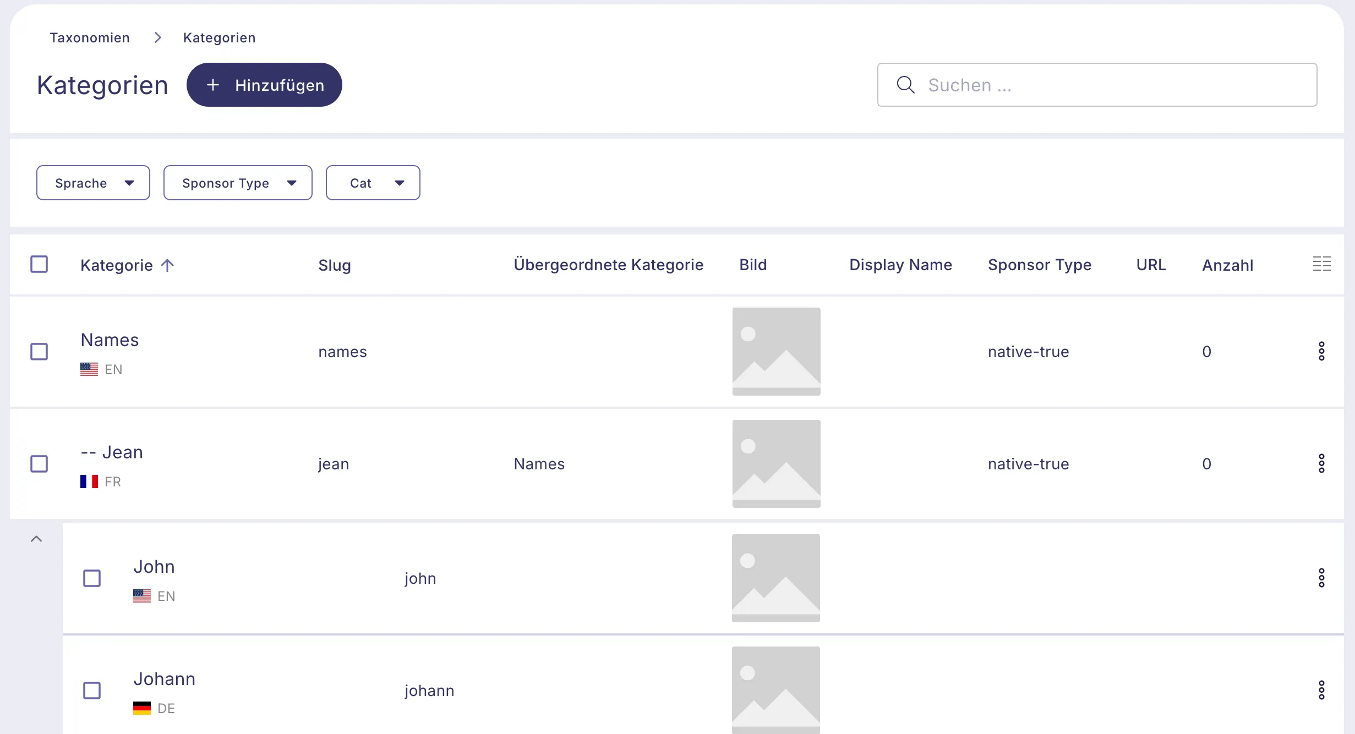1355x734 pixels.
Task: Open the John category
Action: (154, 567)
